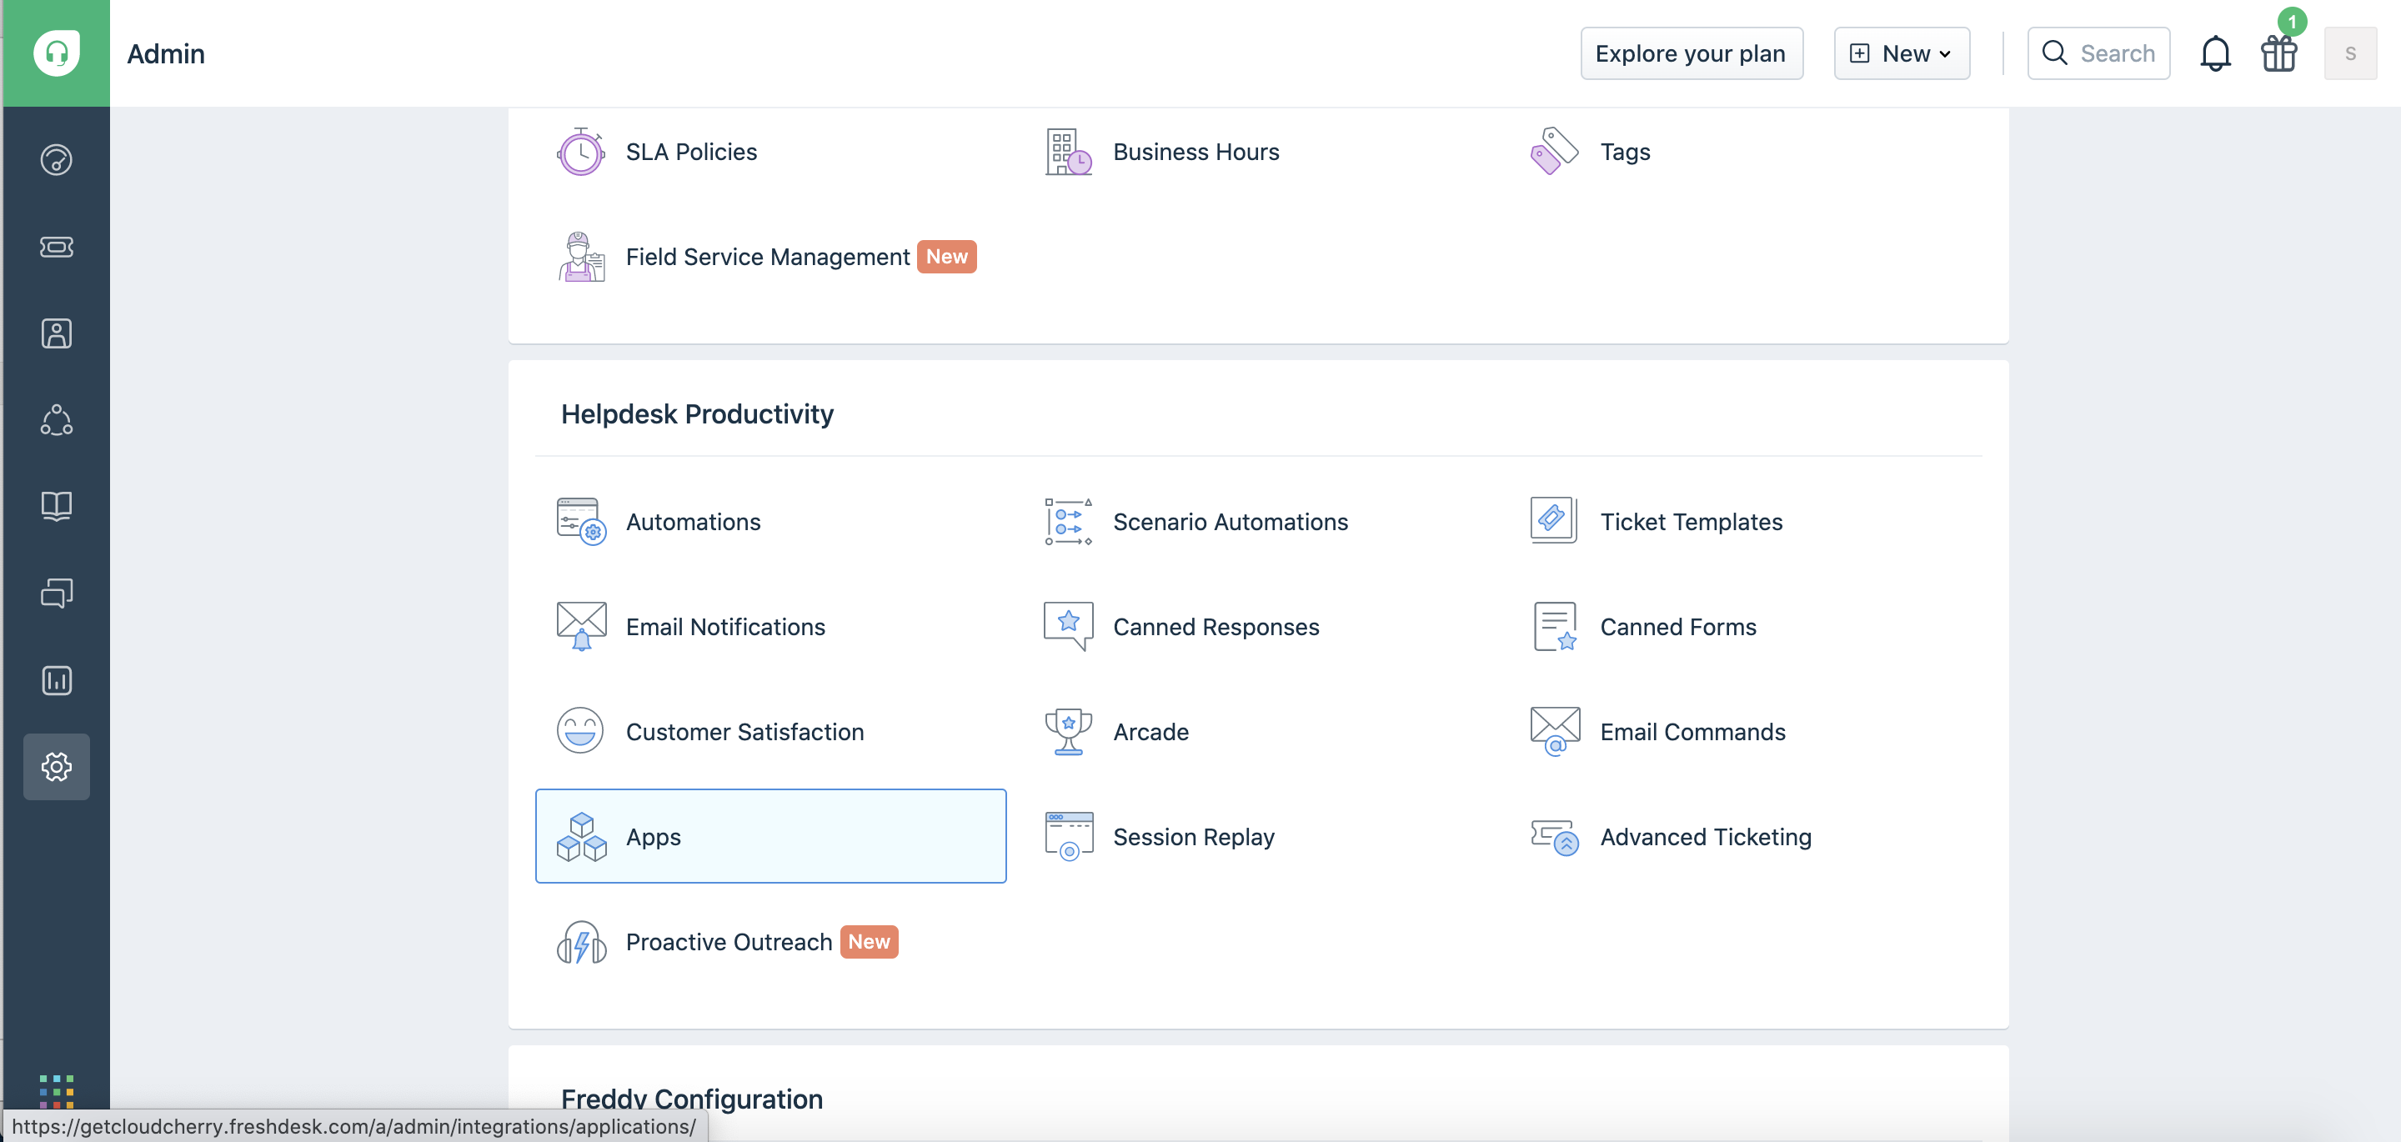Navigate to Canned Responses
This screenshot has width=2401, height=1142.
click(1216, 626)
